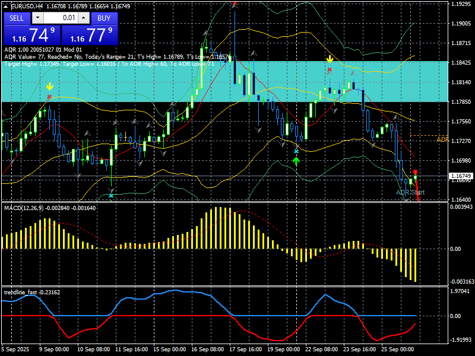
Task: Click the 1.17270 price scale value
Action: [x=461, y=141]
